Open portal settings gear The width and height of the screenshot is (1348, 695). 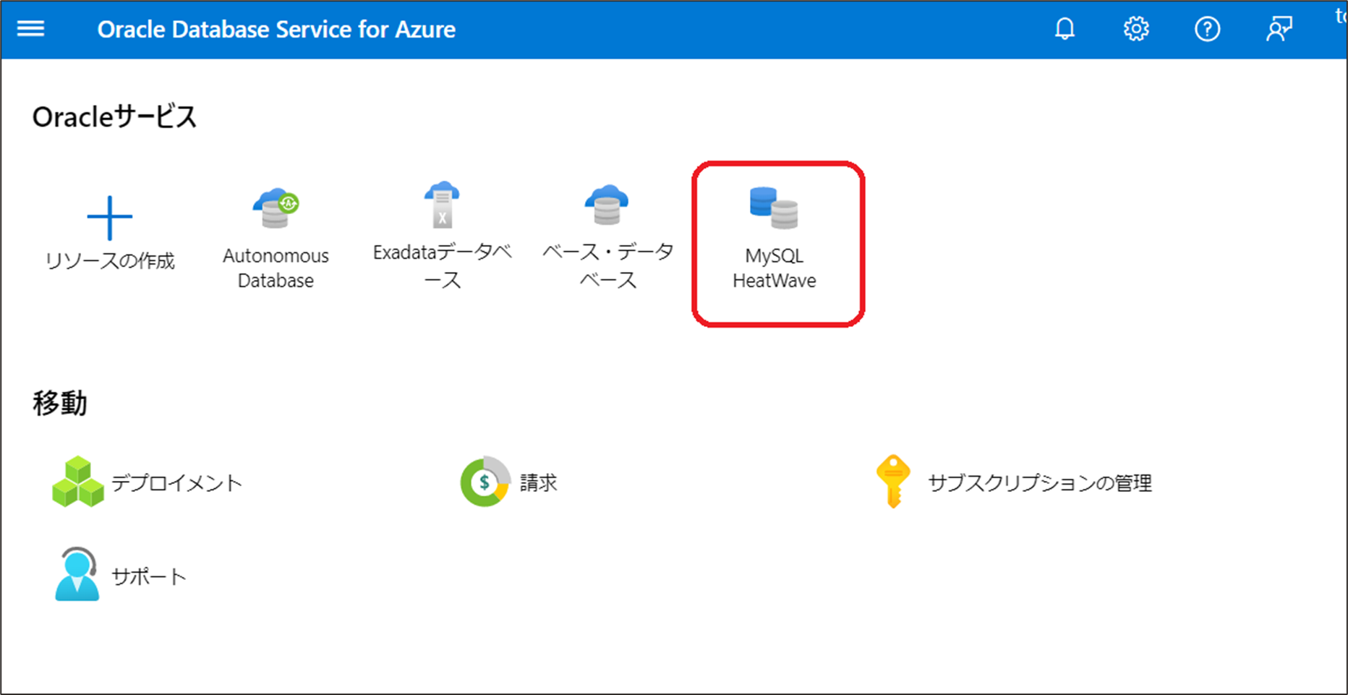coord(1136,29)
